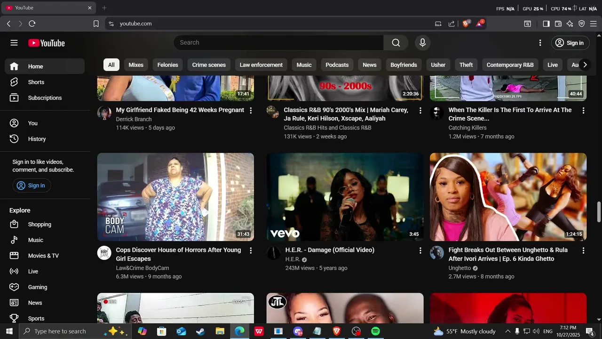Play Fight Breaks Out video thumbnail
The image size is (602, 339).
[508, 197]
